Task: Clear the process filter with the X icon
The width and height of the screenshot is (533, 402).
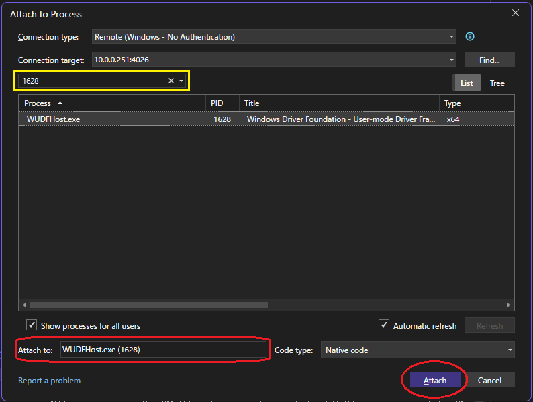Action: (x=171, y=81)
